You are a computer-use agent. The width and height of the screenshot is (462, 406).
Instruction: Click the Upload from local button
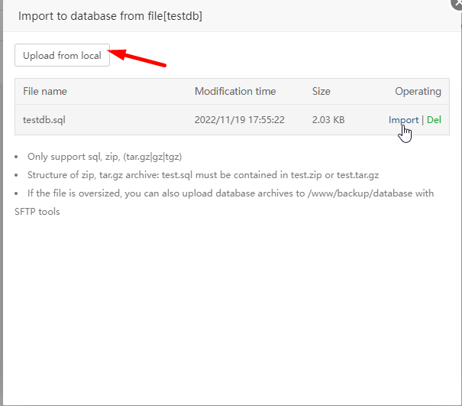pos(62,55)
